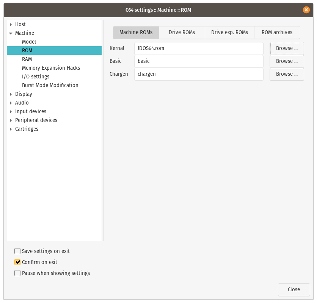Click the orange window close icon
Viewport: 317px width, 303px height.
(x=306, y=10)
